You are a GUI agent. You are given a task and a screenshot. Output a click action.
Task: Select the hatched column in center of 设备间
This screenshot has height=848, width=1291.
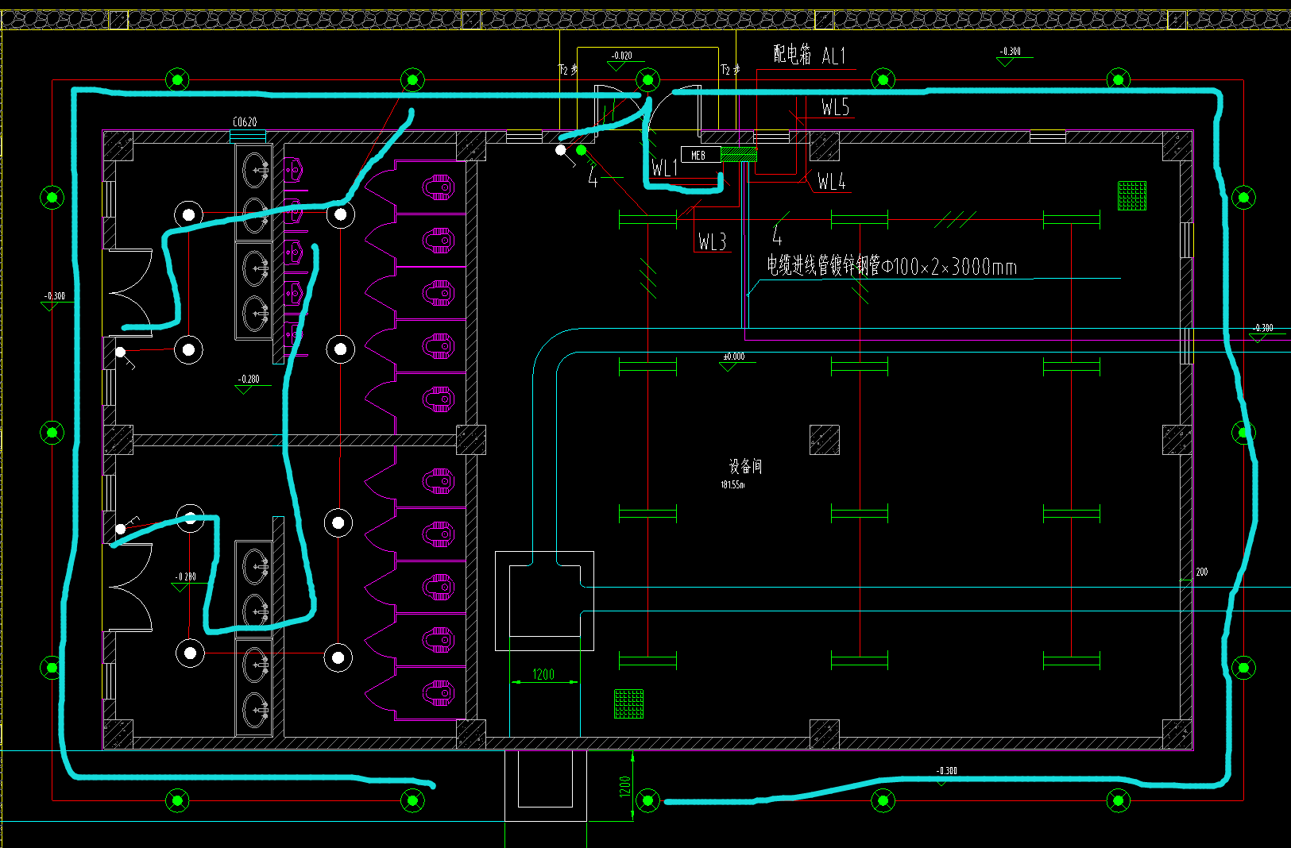[825, 440]
